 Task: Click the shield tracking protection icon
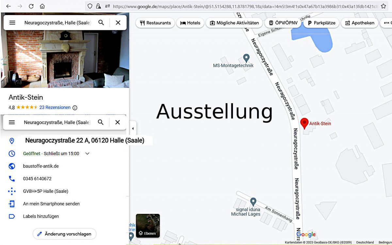[90, 6]
